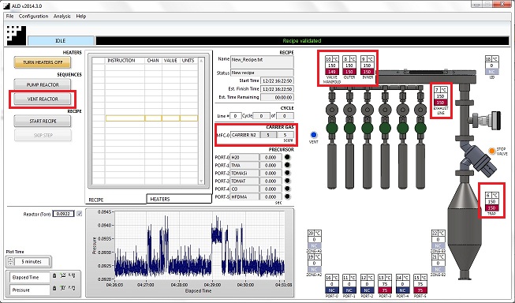Increment the Plot Time stepper up arrow
The width and height of the screenshot is (515, 303).
click(10, 260)
